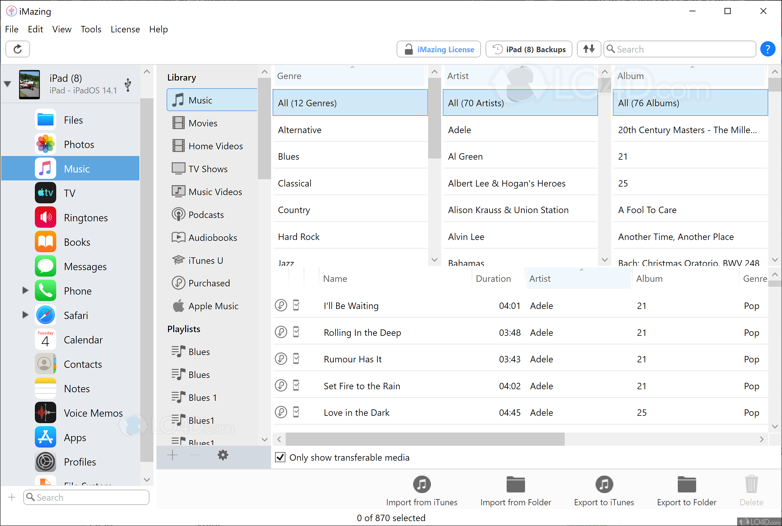
Task: Click the purchased icon on I'll Be Waiting row
Action: (281, 305)
